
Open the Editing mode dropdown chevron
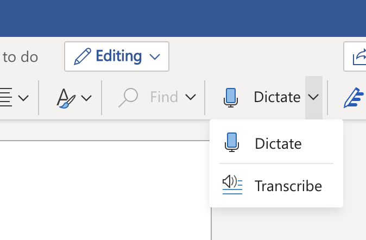[x=155, y=56]
